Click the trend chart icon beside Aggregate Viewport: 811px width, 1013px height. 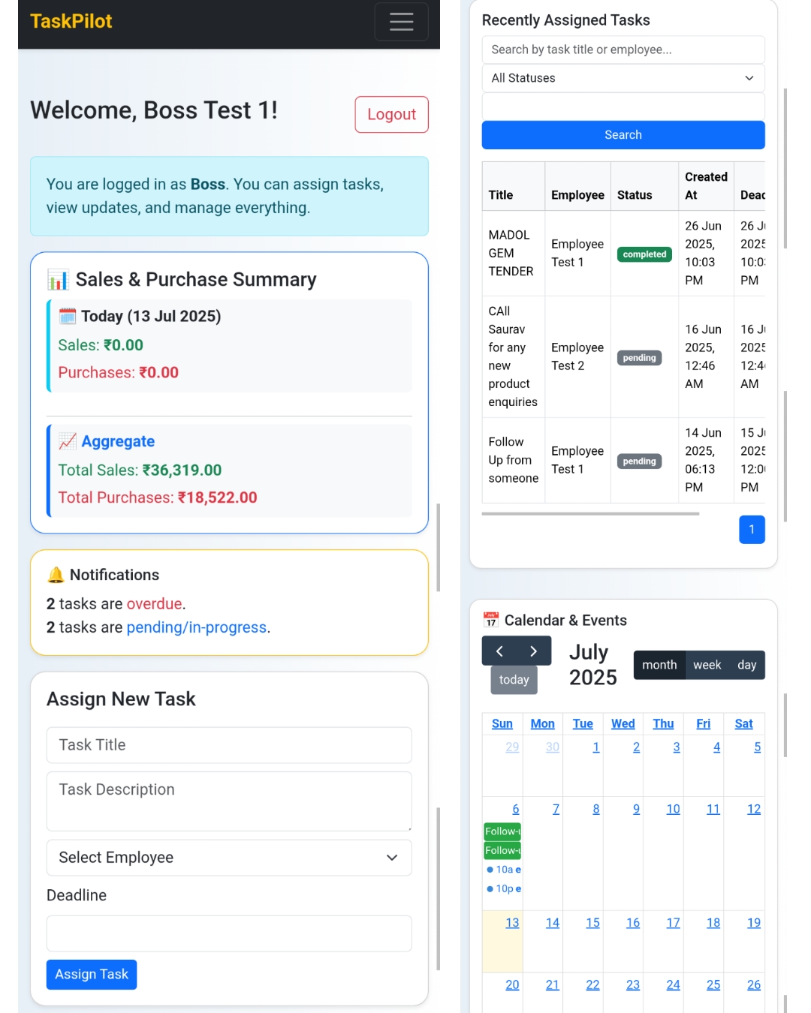coord(68,441)
